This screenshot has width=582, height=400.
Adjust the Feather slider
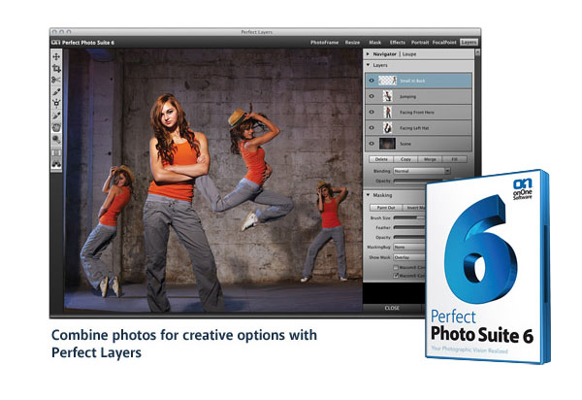pos(409,227)
